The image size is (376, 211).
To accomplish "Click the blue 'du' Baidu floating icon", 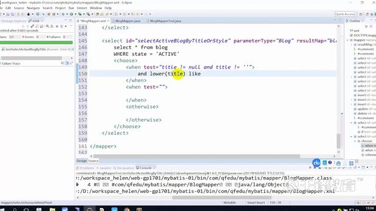I will coord(317,163).
